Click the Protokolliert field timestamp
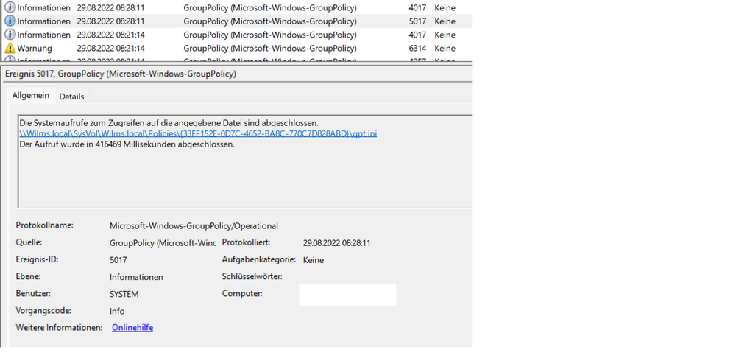The image size is (736, 361). point(336,243)
